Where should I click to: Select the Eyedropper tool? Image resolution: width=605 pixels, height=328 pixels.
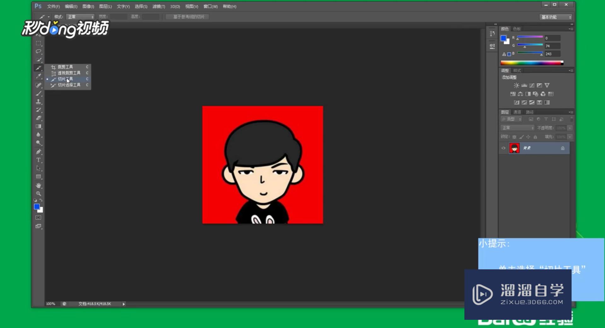click(38, 76)
